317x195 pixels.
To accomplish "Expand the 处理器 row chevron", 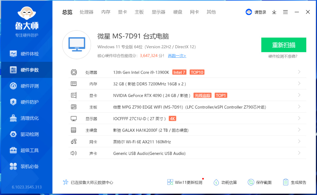I will click(299, 72).
